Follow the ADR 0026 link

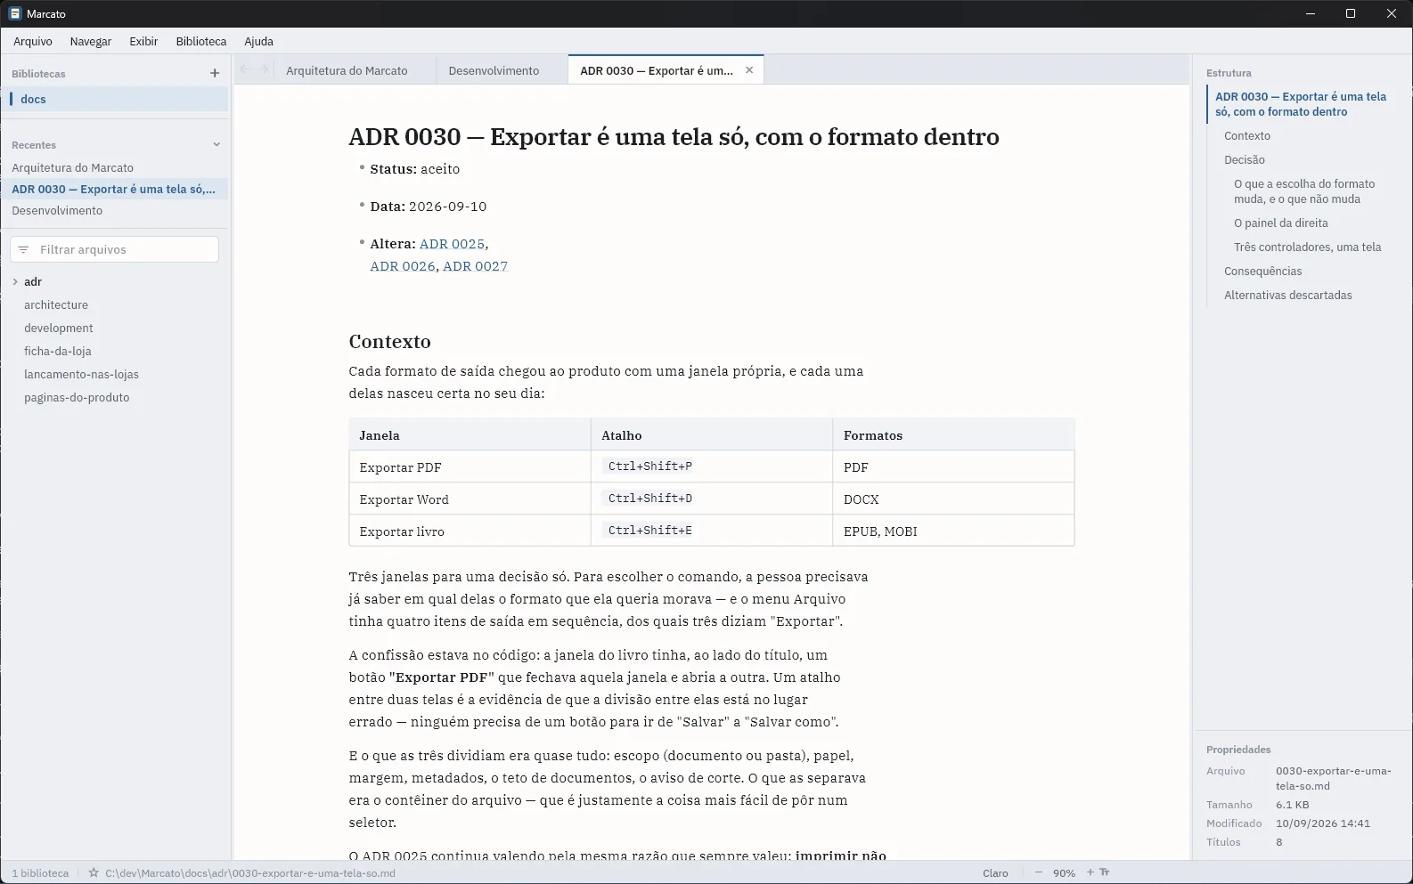point(403,266)
